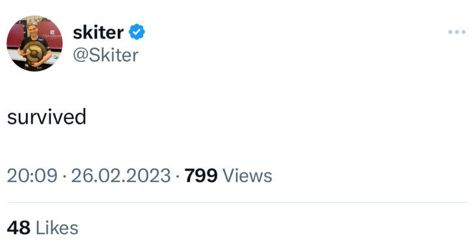Screen dimensions: 475x246
Task: Open skiter's round profile picture
Action: point(34,44)
